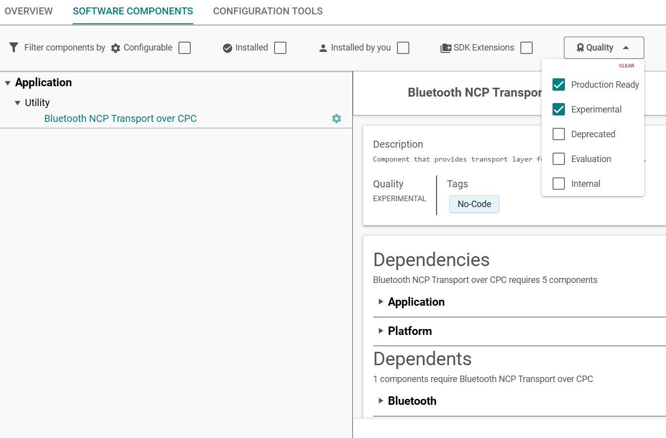Expand the Bluetooth dependents section
Viewport: 666px width, 438px height.
(381, 400)
